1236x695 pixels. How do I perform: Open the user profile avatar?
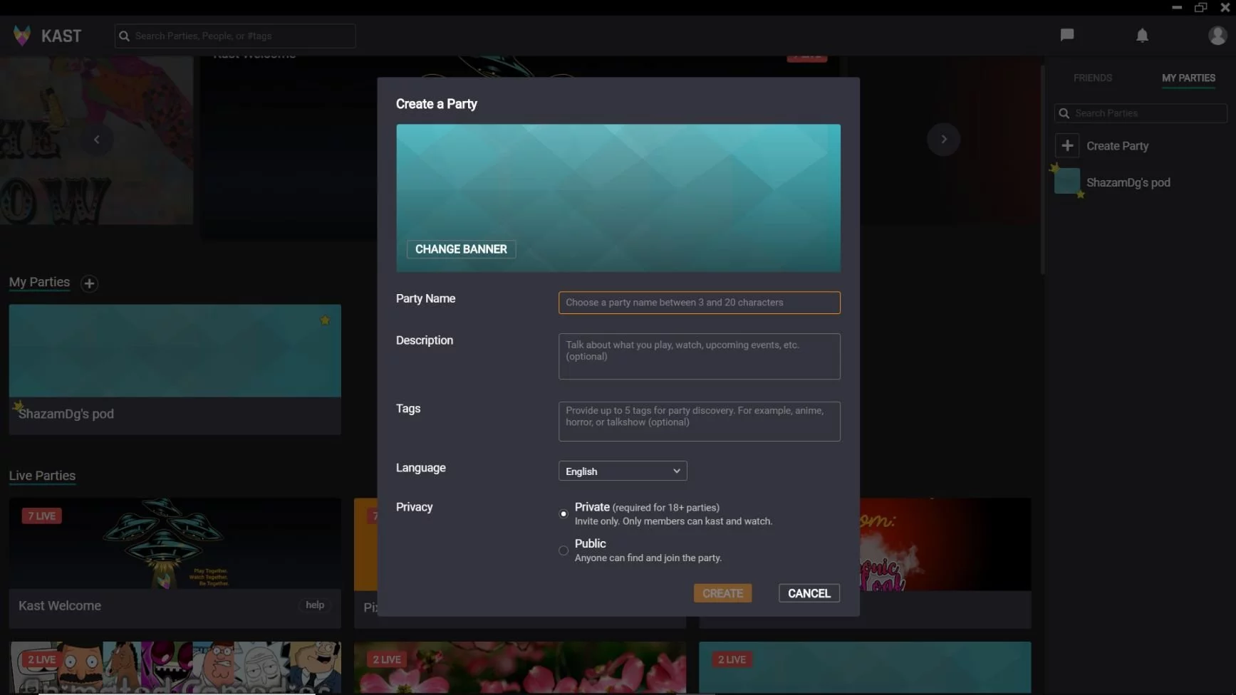pos(1217,35)
